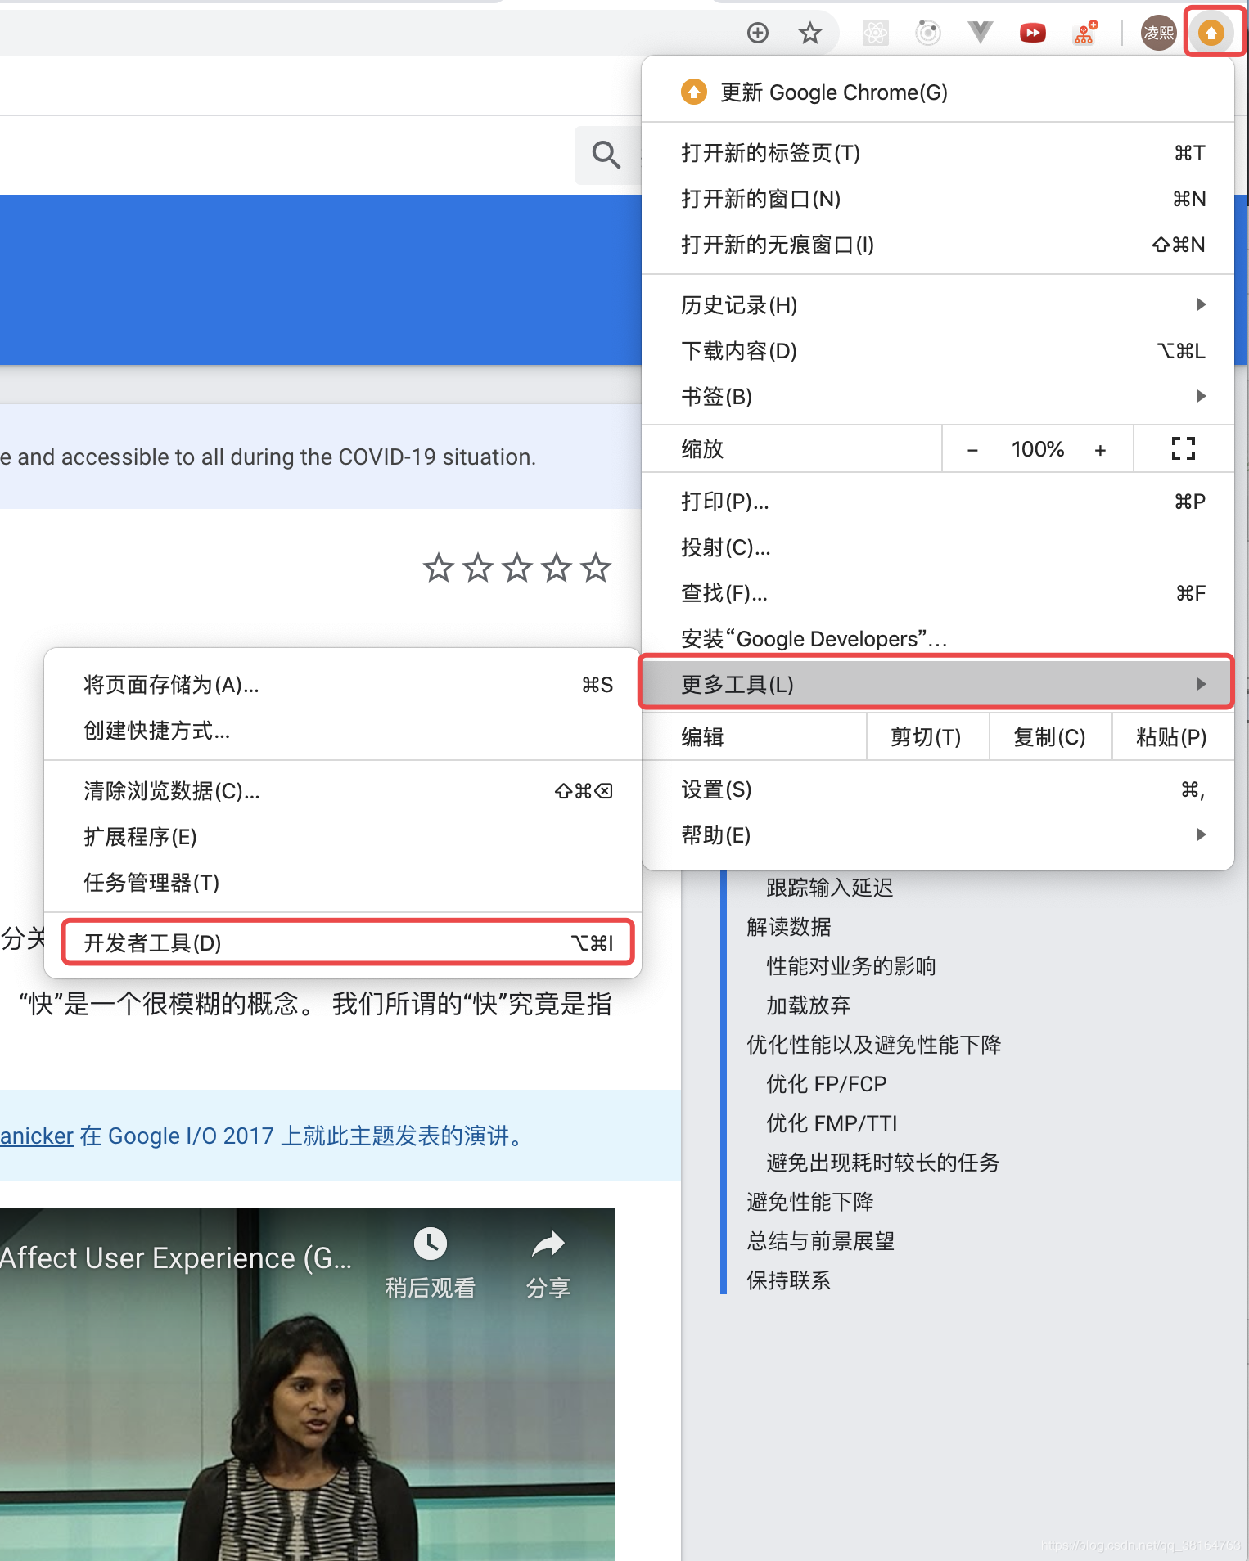Click the 复制(C) button
This screenshot has width=1249, height=1561.
pos(1050,737)
